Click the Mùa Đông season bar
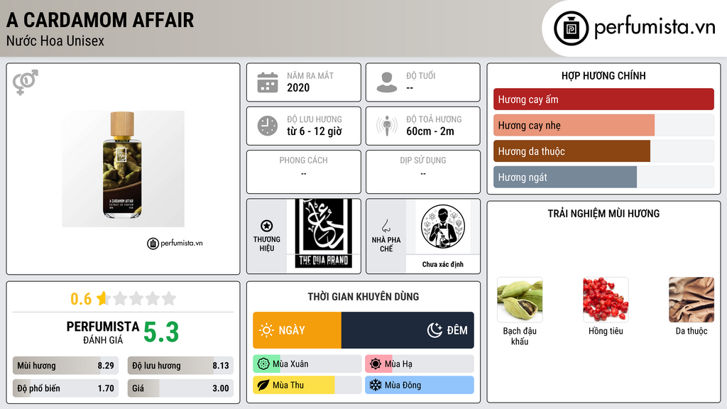This screenshot has width=727, height=409. (420, 386)
